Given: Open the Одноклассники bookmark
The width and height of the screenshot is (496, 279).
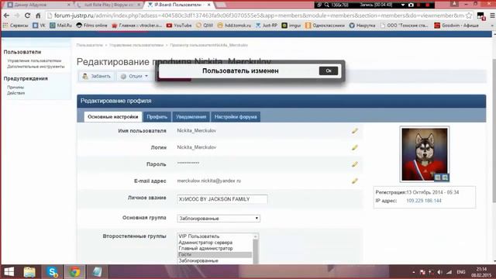Looking at the screenshot, I should click(x=325, y=26).
